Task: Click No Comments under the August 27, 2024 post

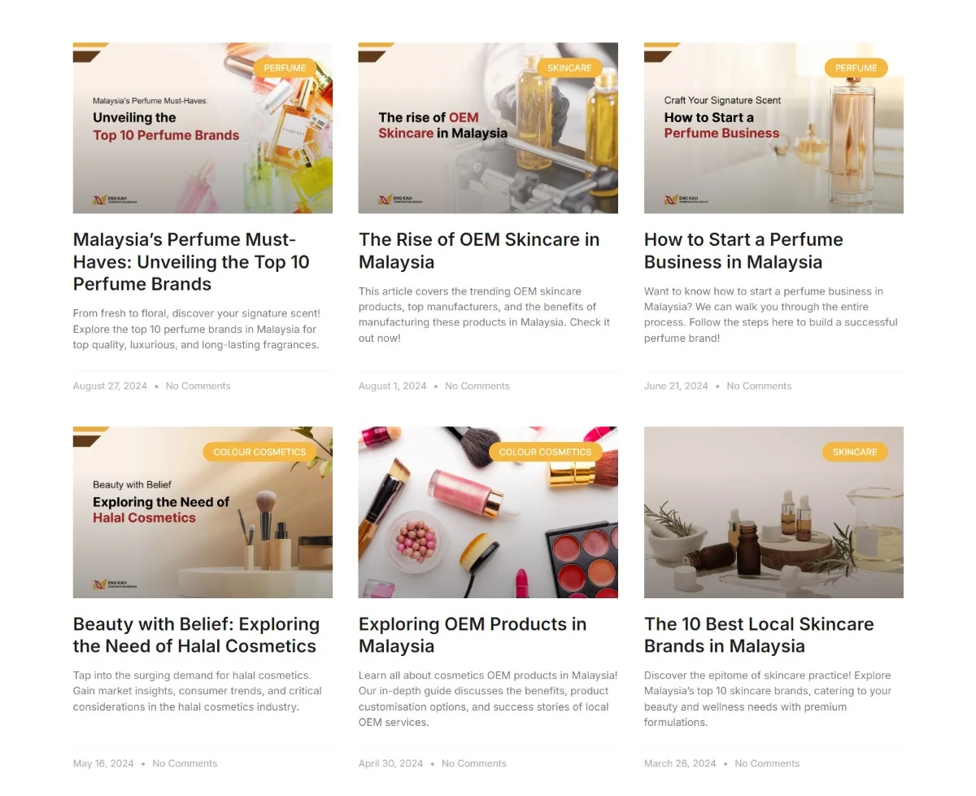Action: (198, 386)
